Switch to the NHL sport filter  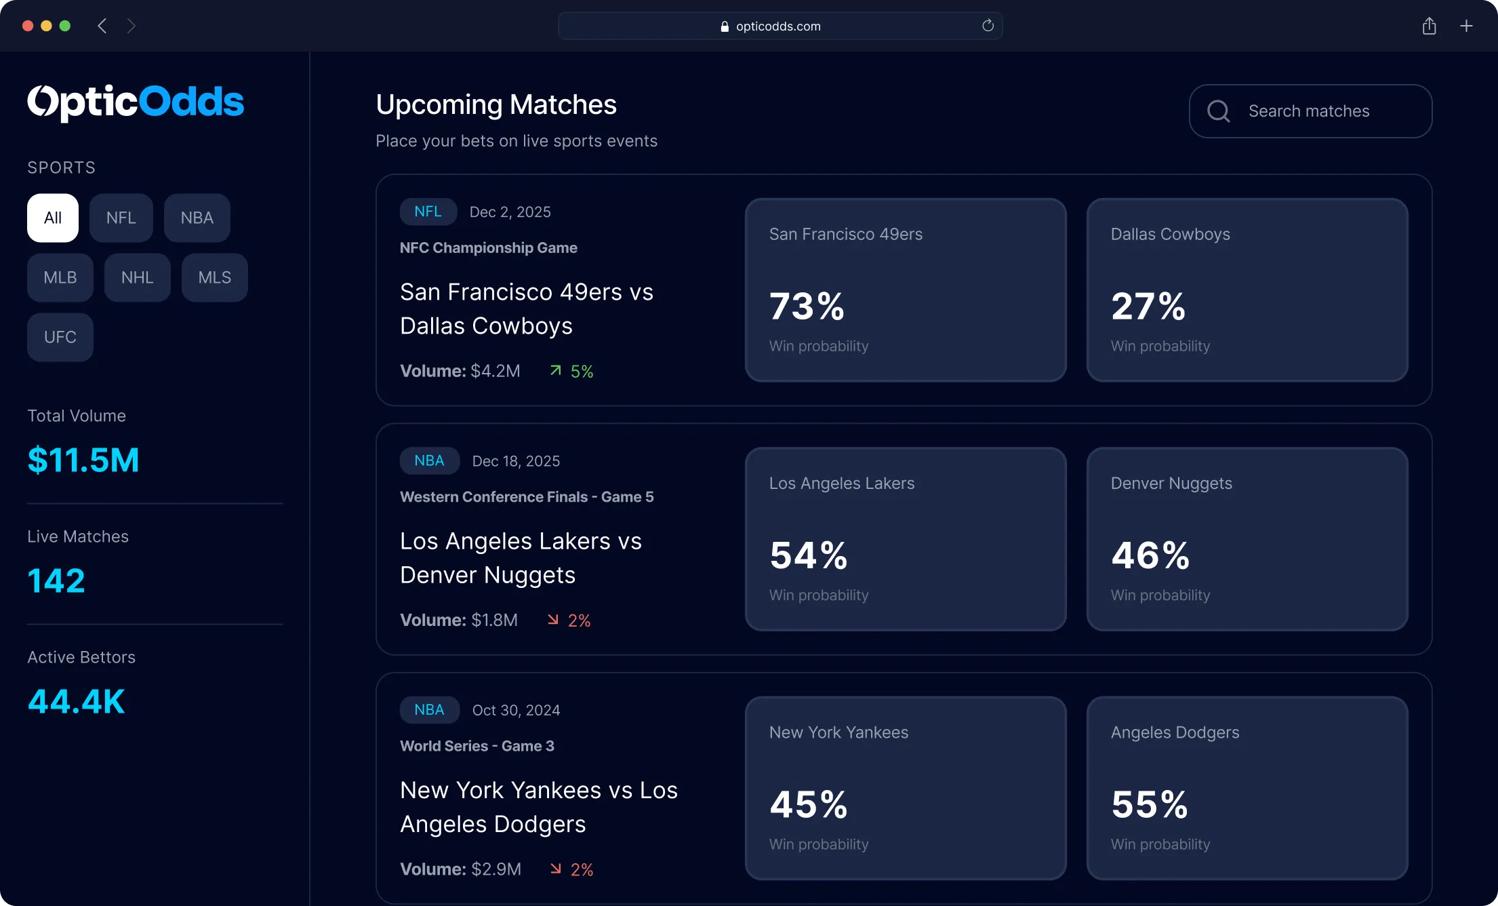tap(138, 277)
